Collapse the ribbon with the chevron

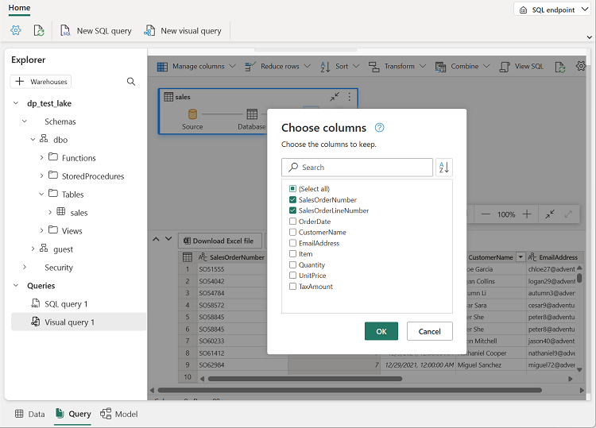[589, 37]
